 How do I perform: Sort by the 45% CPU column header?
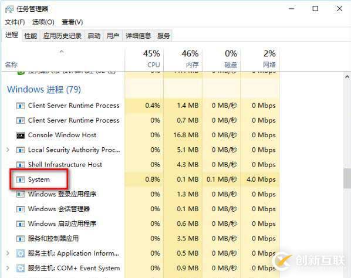(x=144, y=59)
